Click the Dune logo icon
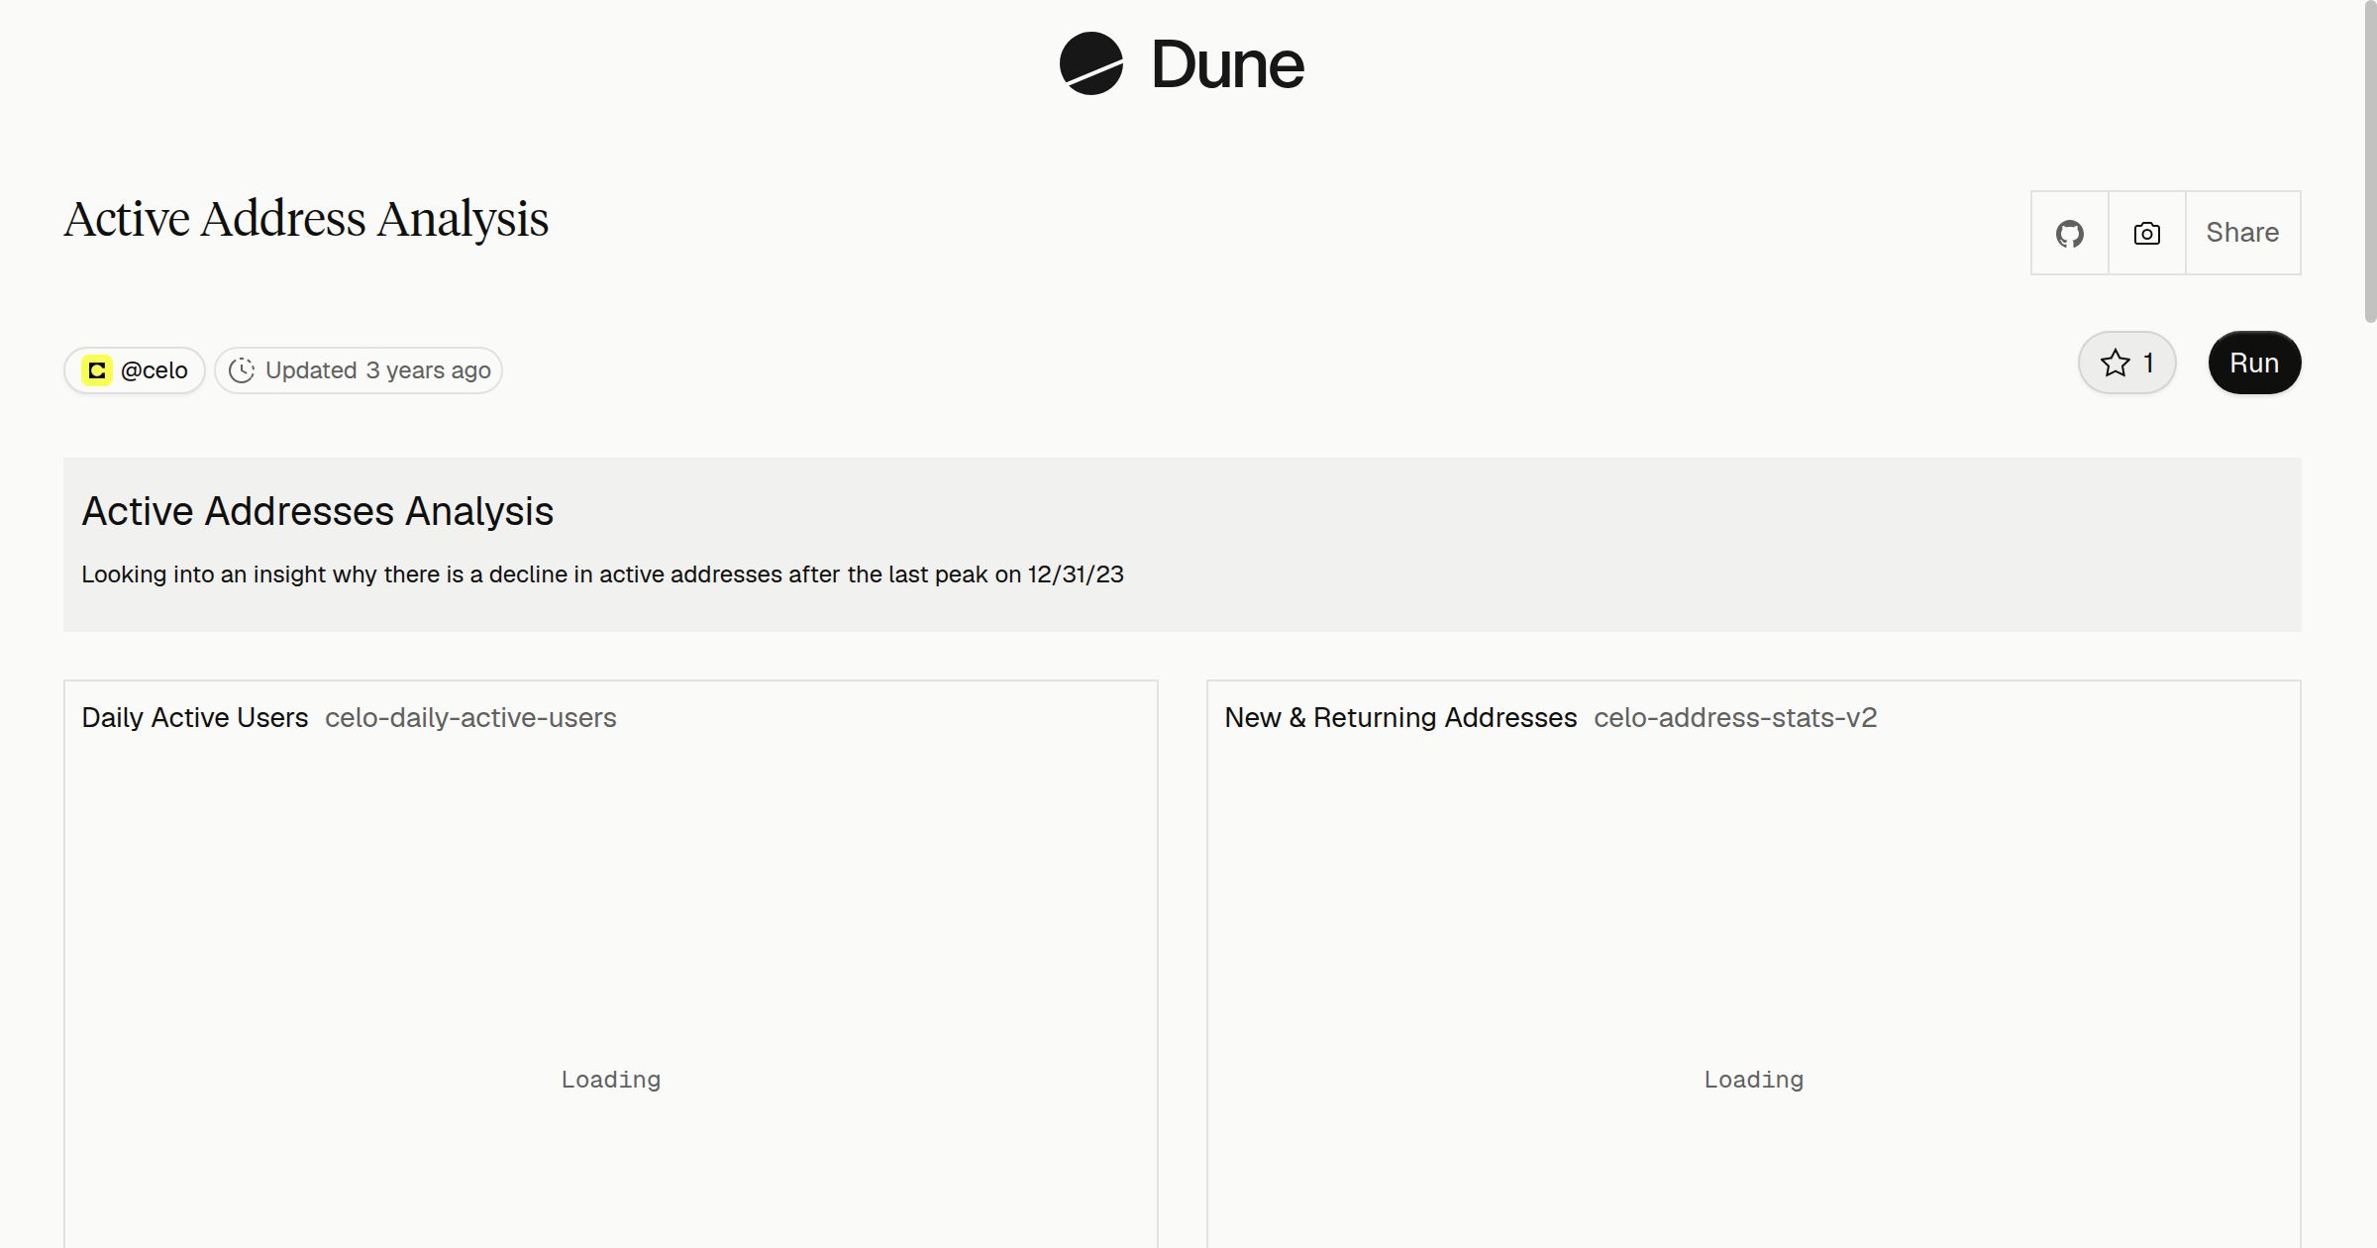Screen dimensions: 2377x1248 point(1090,63)
